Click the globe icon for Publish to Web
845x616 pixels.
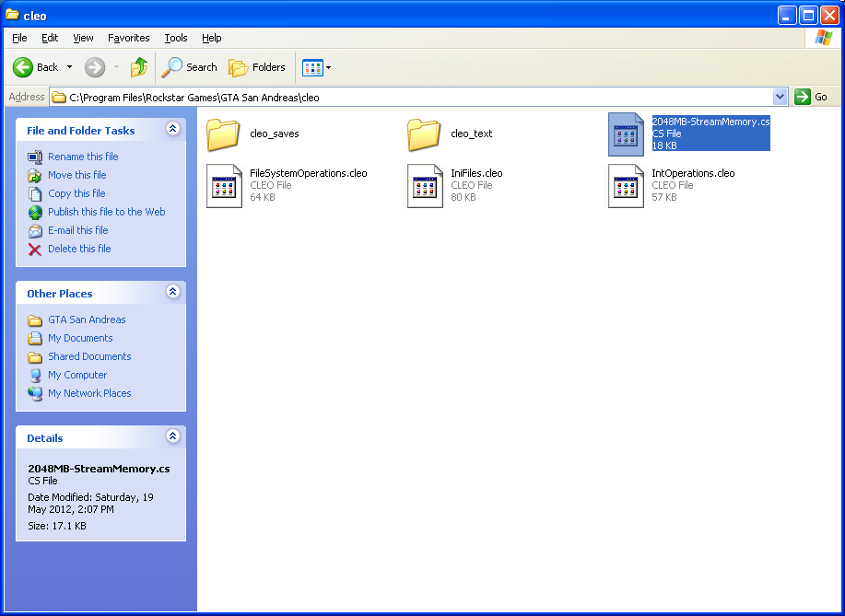[35, 213]
